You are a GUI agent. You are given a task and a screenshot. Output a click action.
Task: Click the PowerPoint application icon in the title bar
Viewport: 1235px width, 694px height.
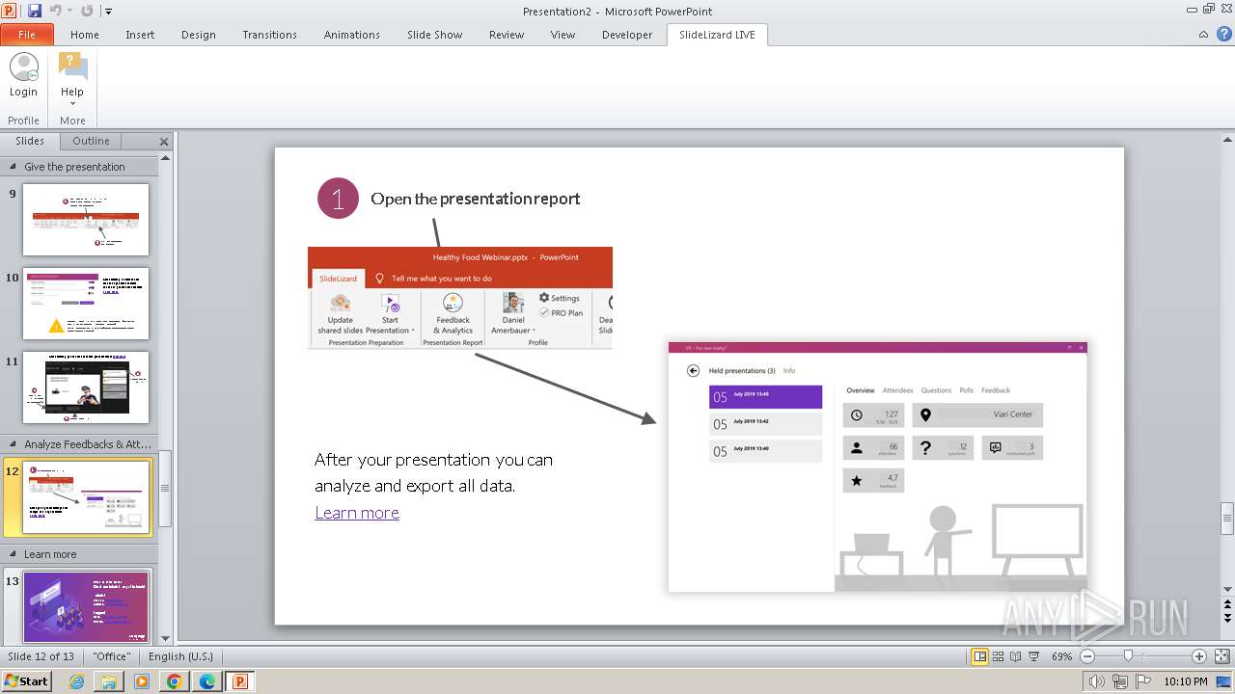(11, 11)
